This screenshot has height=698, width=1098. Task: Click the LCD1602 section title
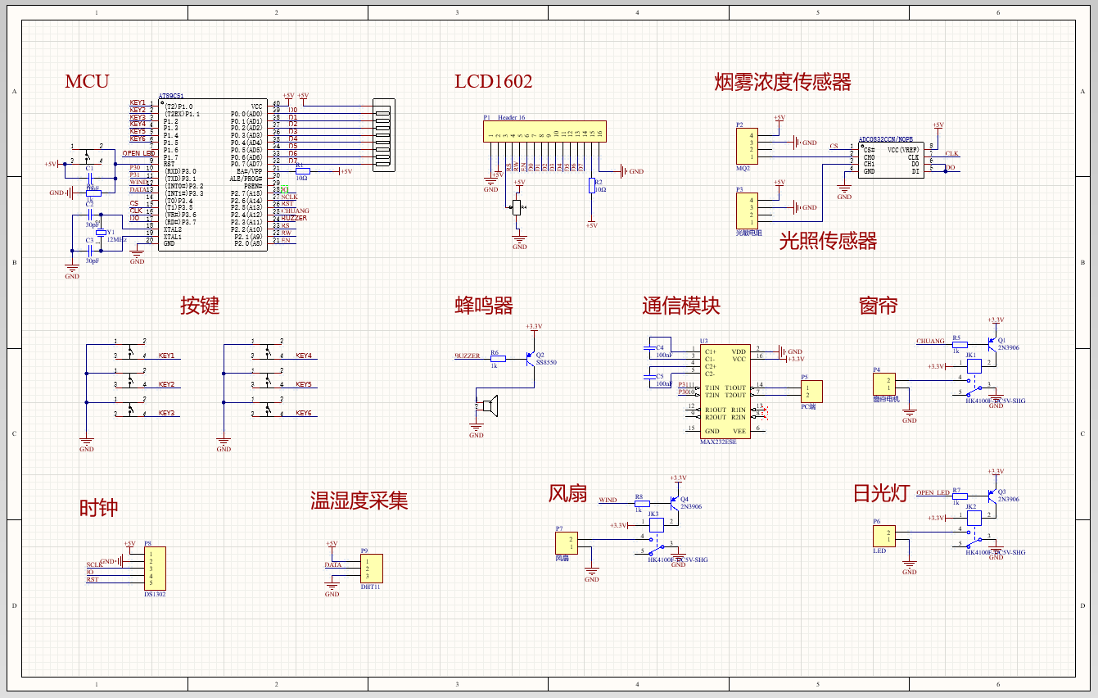pos(493,81)
